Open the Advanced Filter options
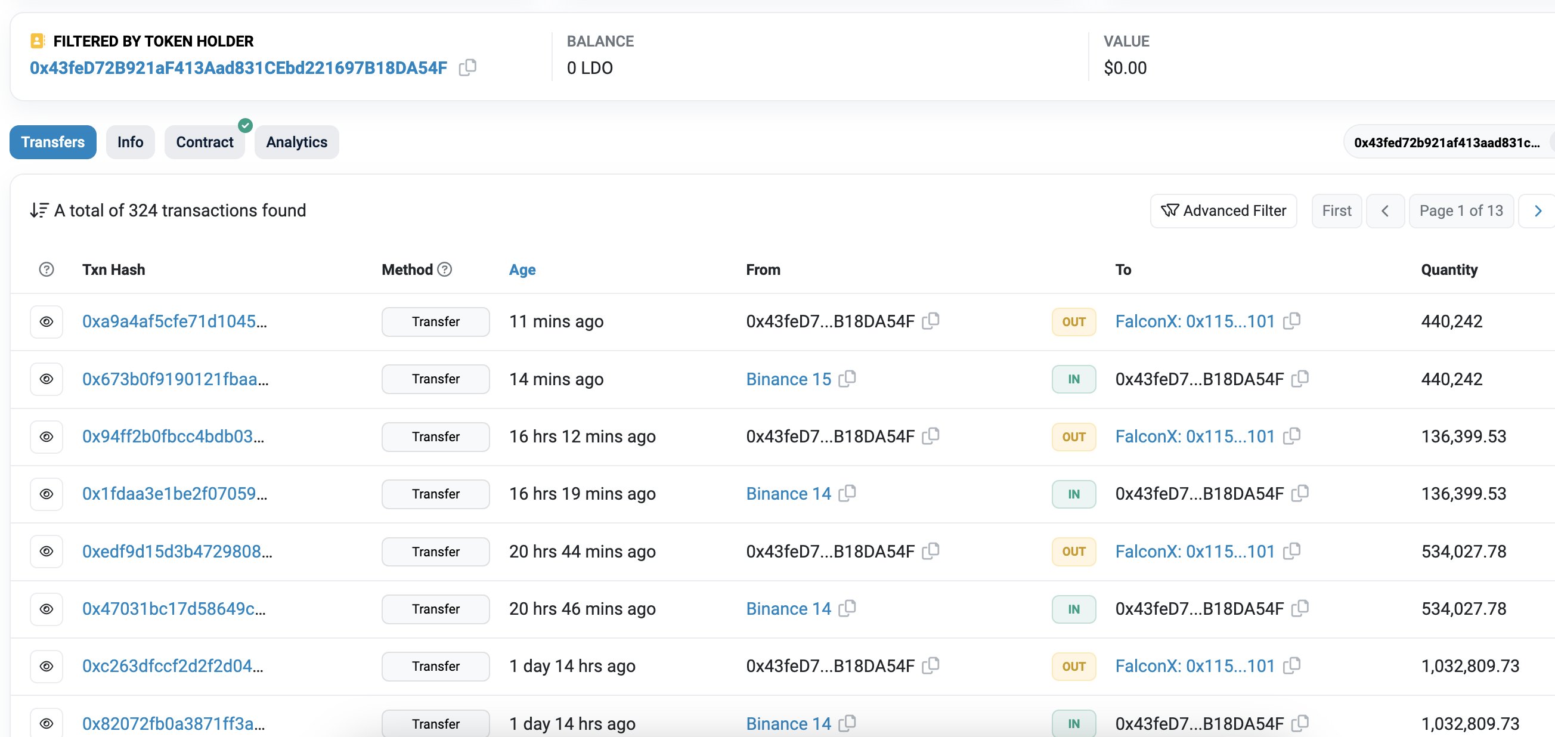The image size is (1555, 737). point(1223,210)
